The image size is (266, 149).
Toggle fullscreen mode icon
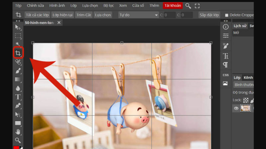[197, 6]
